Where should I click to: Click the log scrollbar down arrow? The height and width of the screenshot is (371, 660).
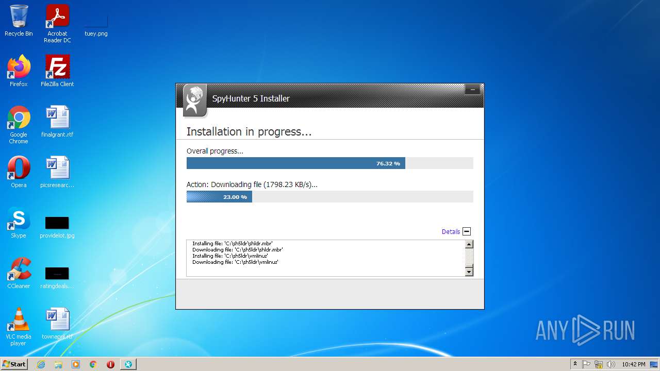click(x=469, y=272)
